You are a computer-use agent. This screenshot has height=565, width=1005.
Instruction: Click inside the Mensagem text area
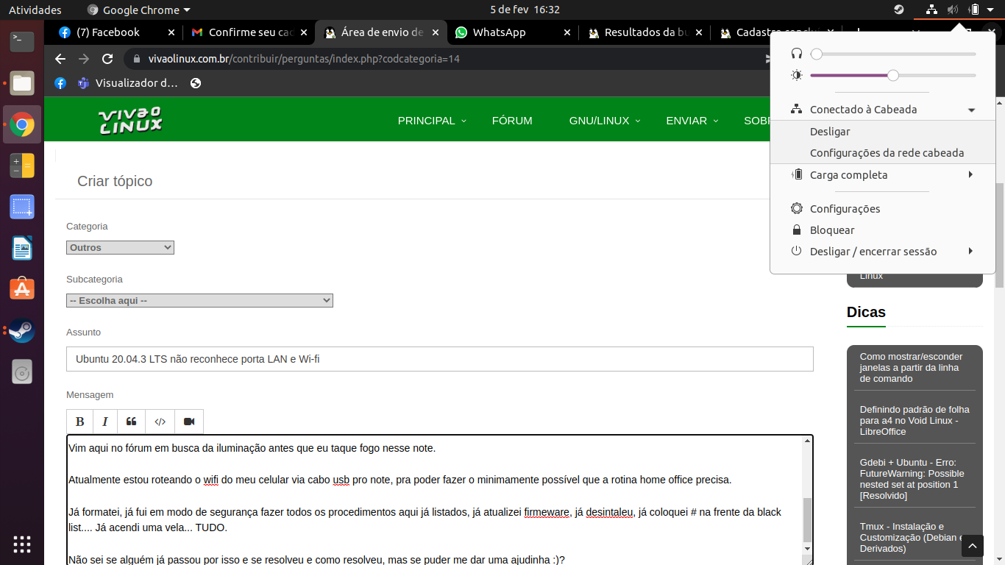(x=434, y=500)
